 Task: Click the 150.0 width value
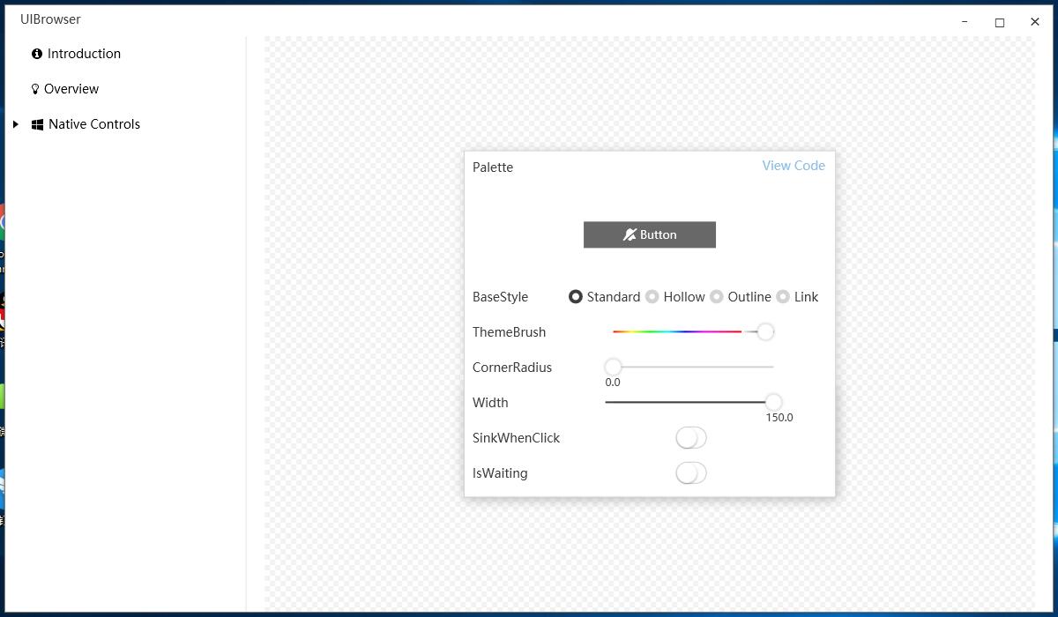pos(779,418)
